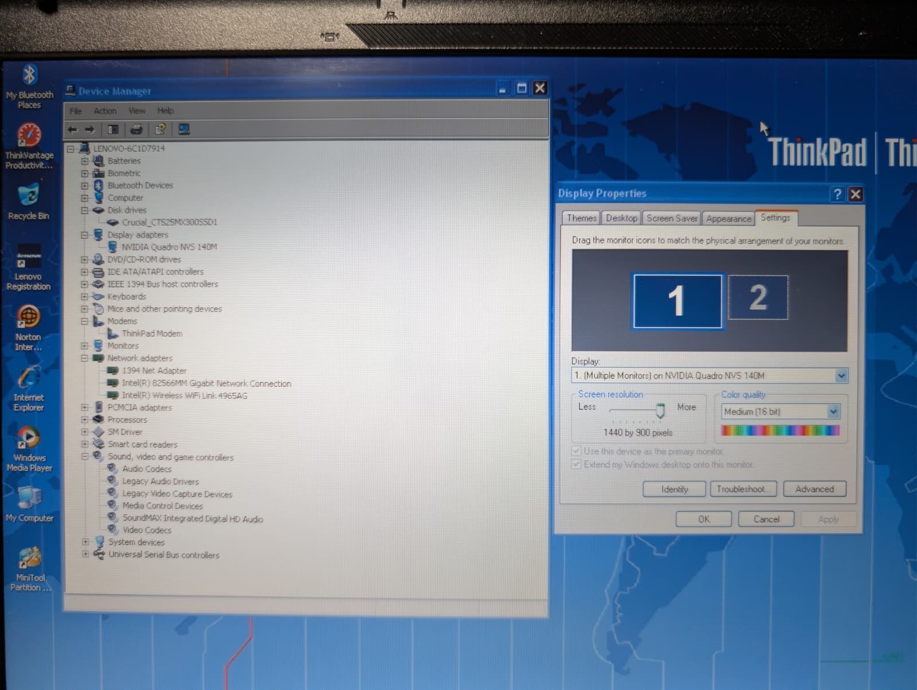Image resolution: width=917 pixels, height=690 pixels.
Task: Select the ThinkPad Modem device
Action: coord(152,334)
